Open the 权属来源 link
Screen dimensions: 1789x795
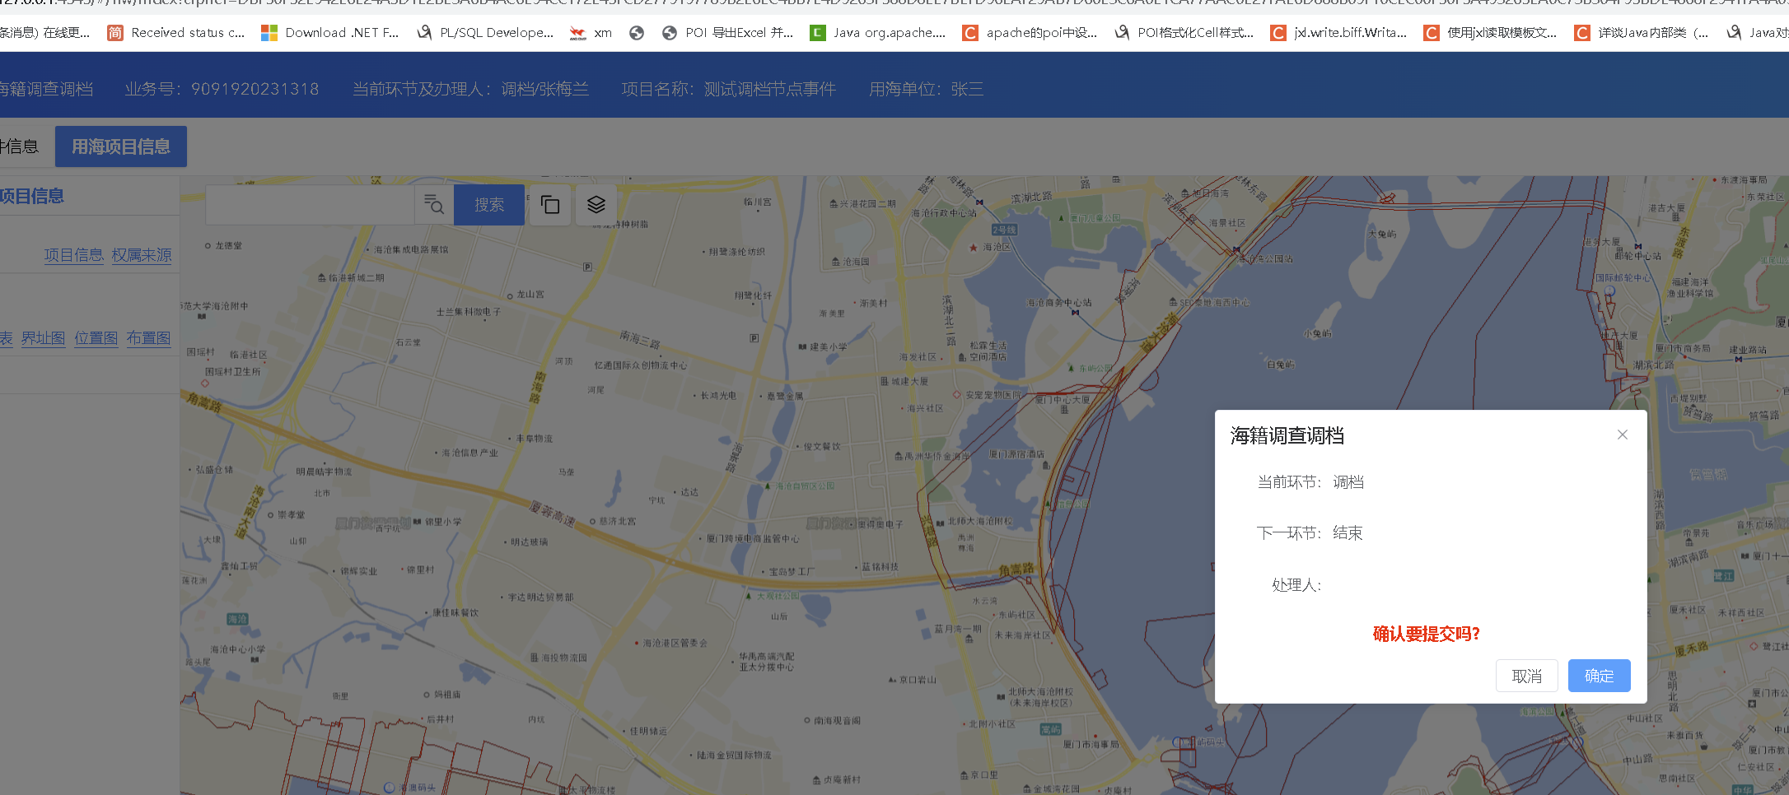click(x=142, y=255)
